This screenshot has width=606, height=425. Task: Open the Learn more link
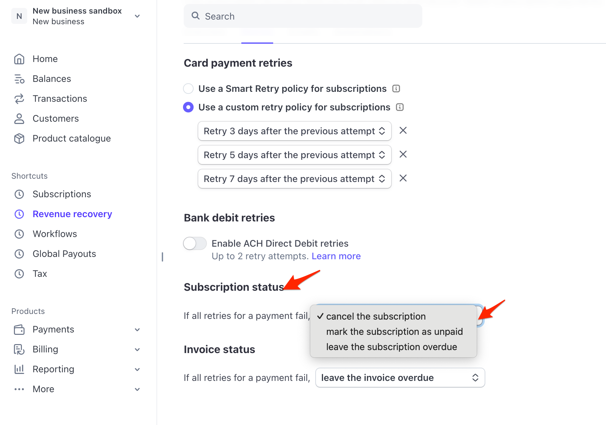(x=336, y=256)
